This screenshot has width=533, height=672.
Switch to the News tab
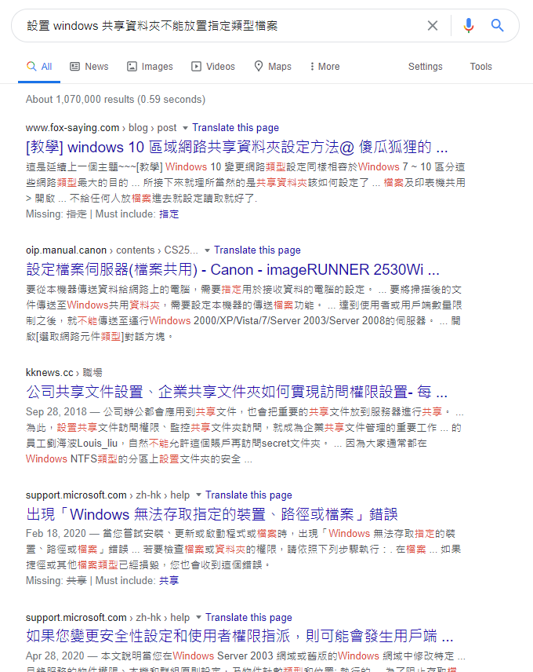tap(89, 67)
